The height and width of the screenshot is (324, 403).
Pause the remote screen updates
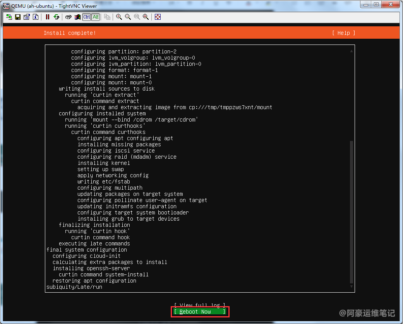pos(48,17)
